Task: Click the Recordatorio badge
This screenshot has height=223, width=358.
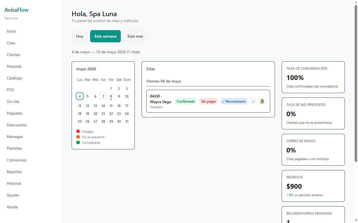Action: pos(234,101)
